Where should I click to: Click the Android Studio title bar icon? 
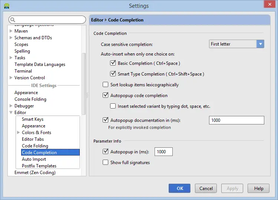[x=6, y=6]
